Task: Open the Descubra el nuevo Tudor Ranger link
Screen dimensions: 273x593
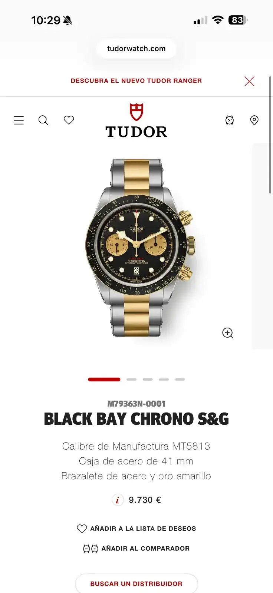Action: click(x=136, y=81)
